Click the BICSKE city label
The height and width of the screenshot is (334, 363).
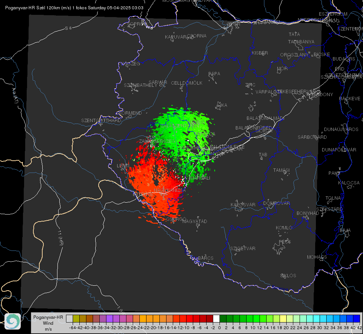(322, 54)
